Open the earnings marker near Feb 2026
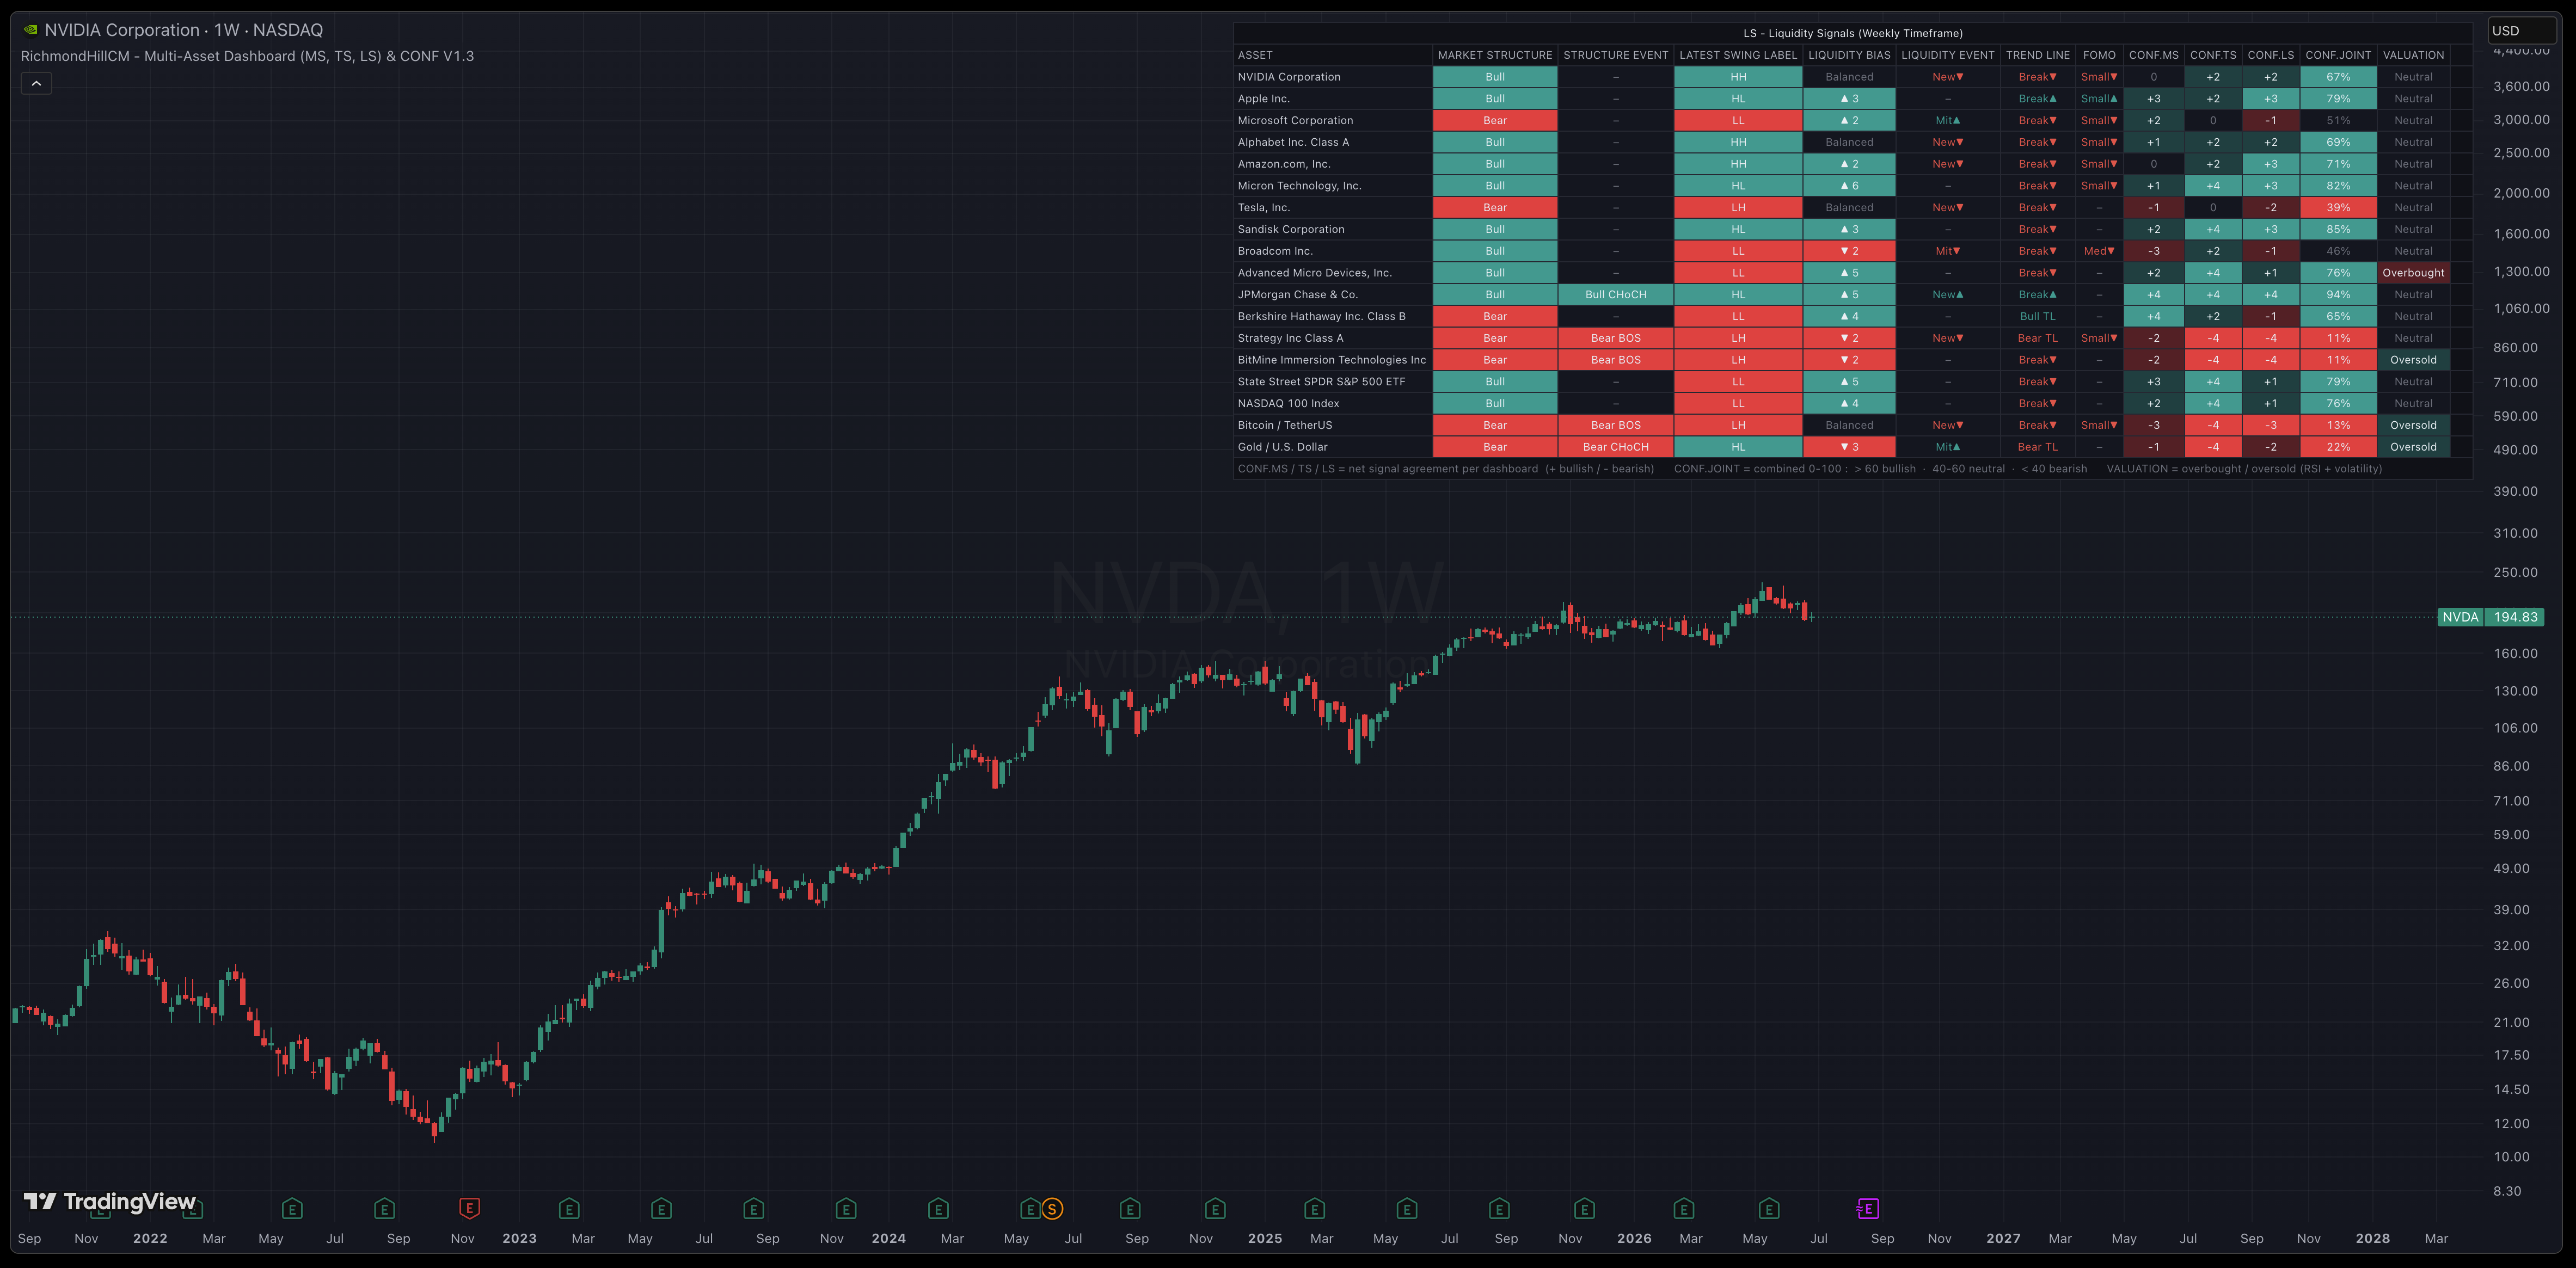Viewport: 2576px width, 1268px height. [x=1684, y=1208]
